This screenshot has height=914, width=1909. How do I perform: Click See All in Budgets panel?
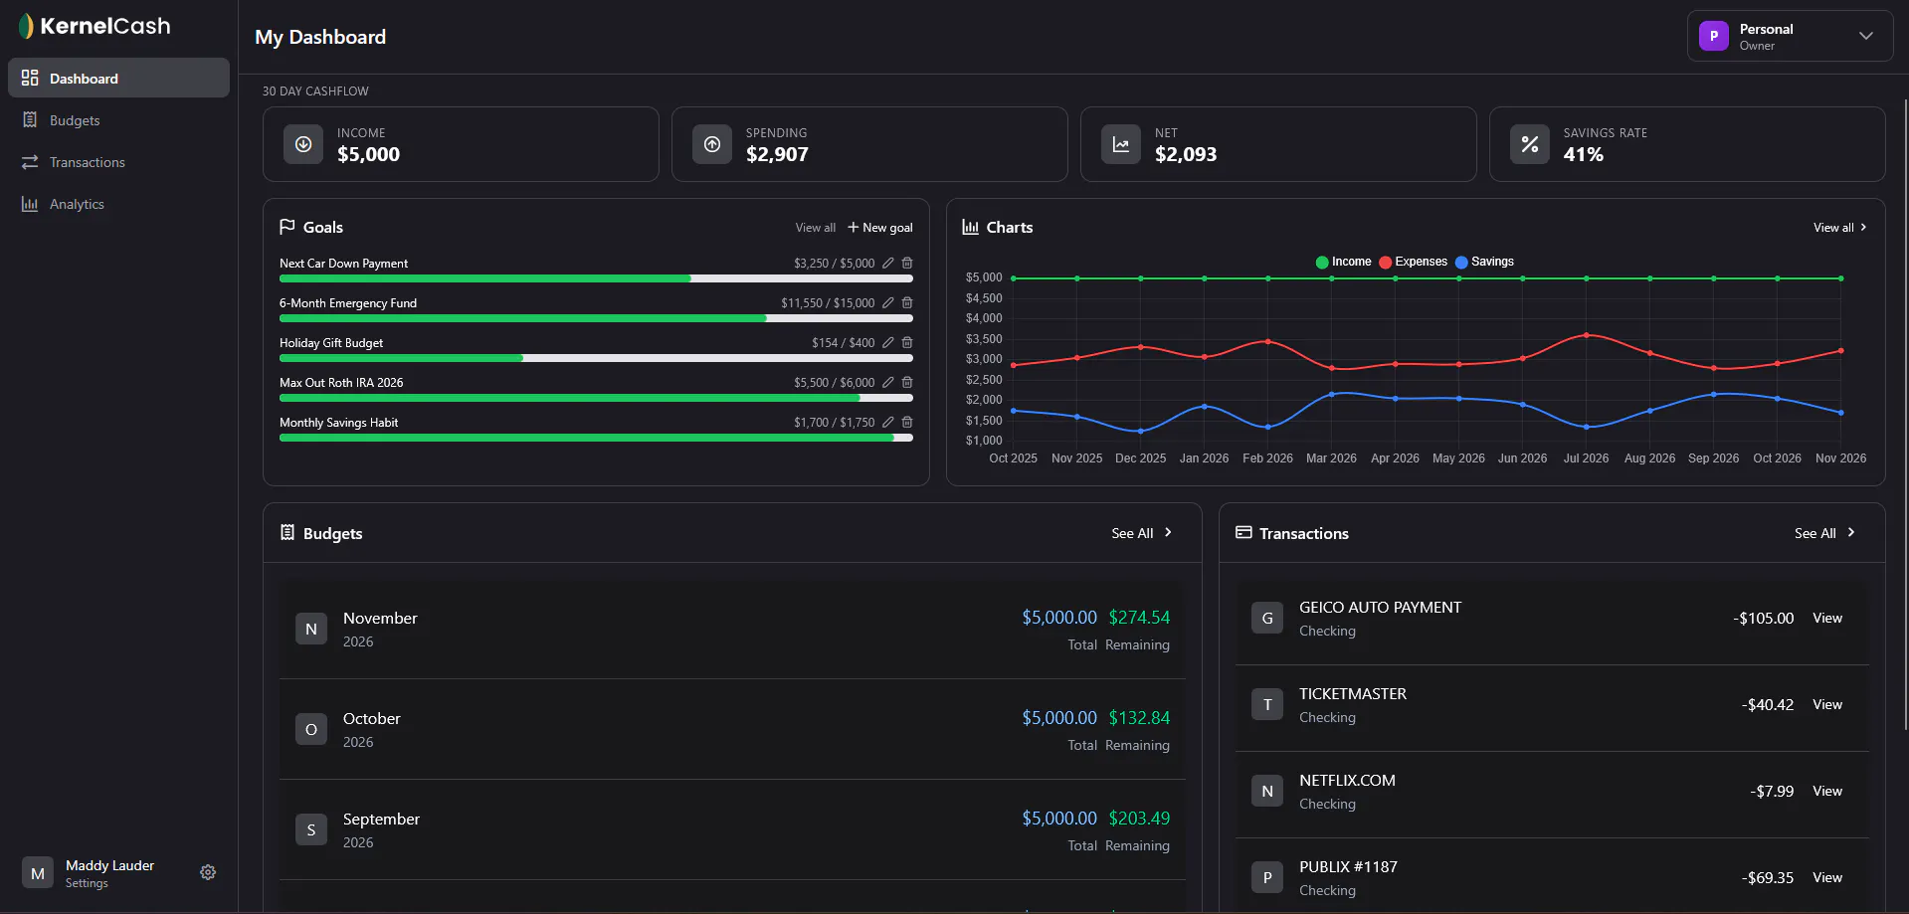[1142, 533]
